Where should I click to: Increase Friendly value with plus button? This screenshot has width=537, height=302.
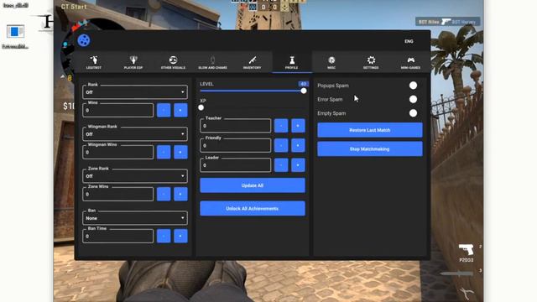[298, 145]
